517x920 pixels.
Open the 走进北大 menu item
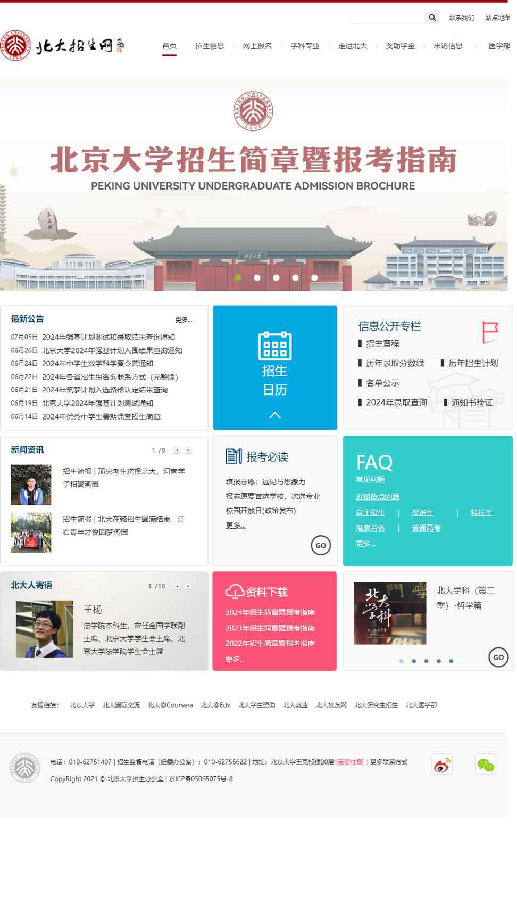353,46
